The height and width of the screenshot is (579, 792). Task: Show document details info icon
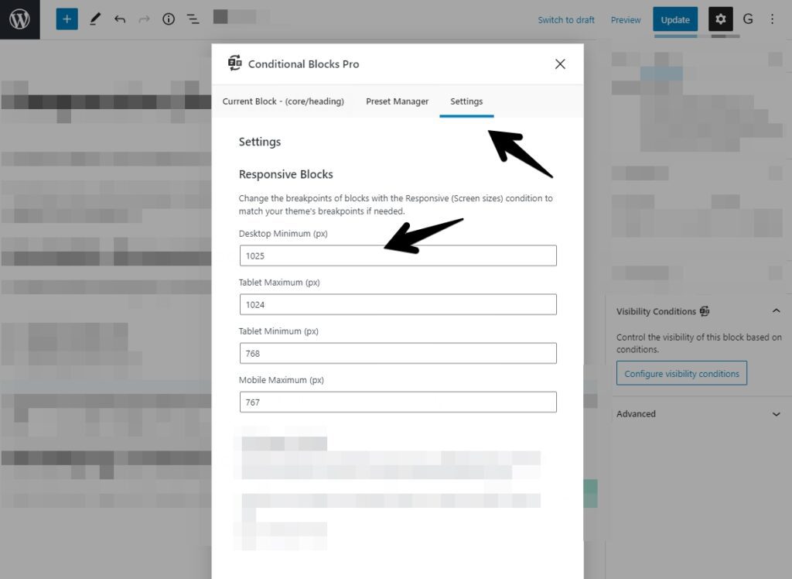point(168,19)
